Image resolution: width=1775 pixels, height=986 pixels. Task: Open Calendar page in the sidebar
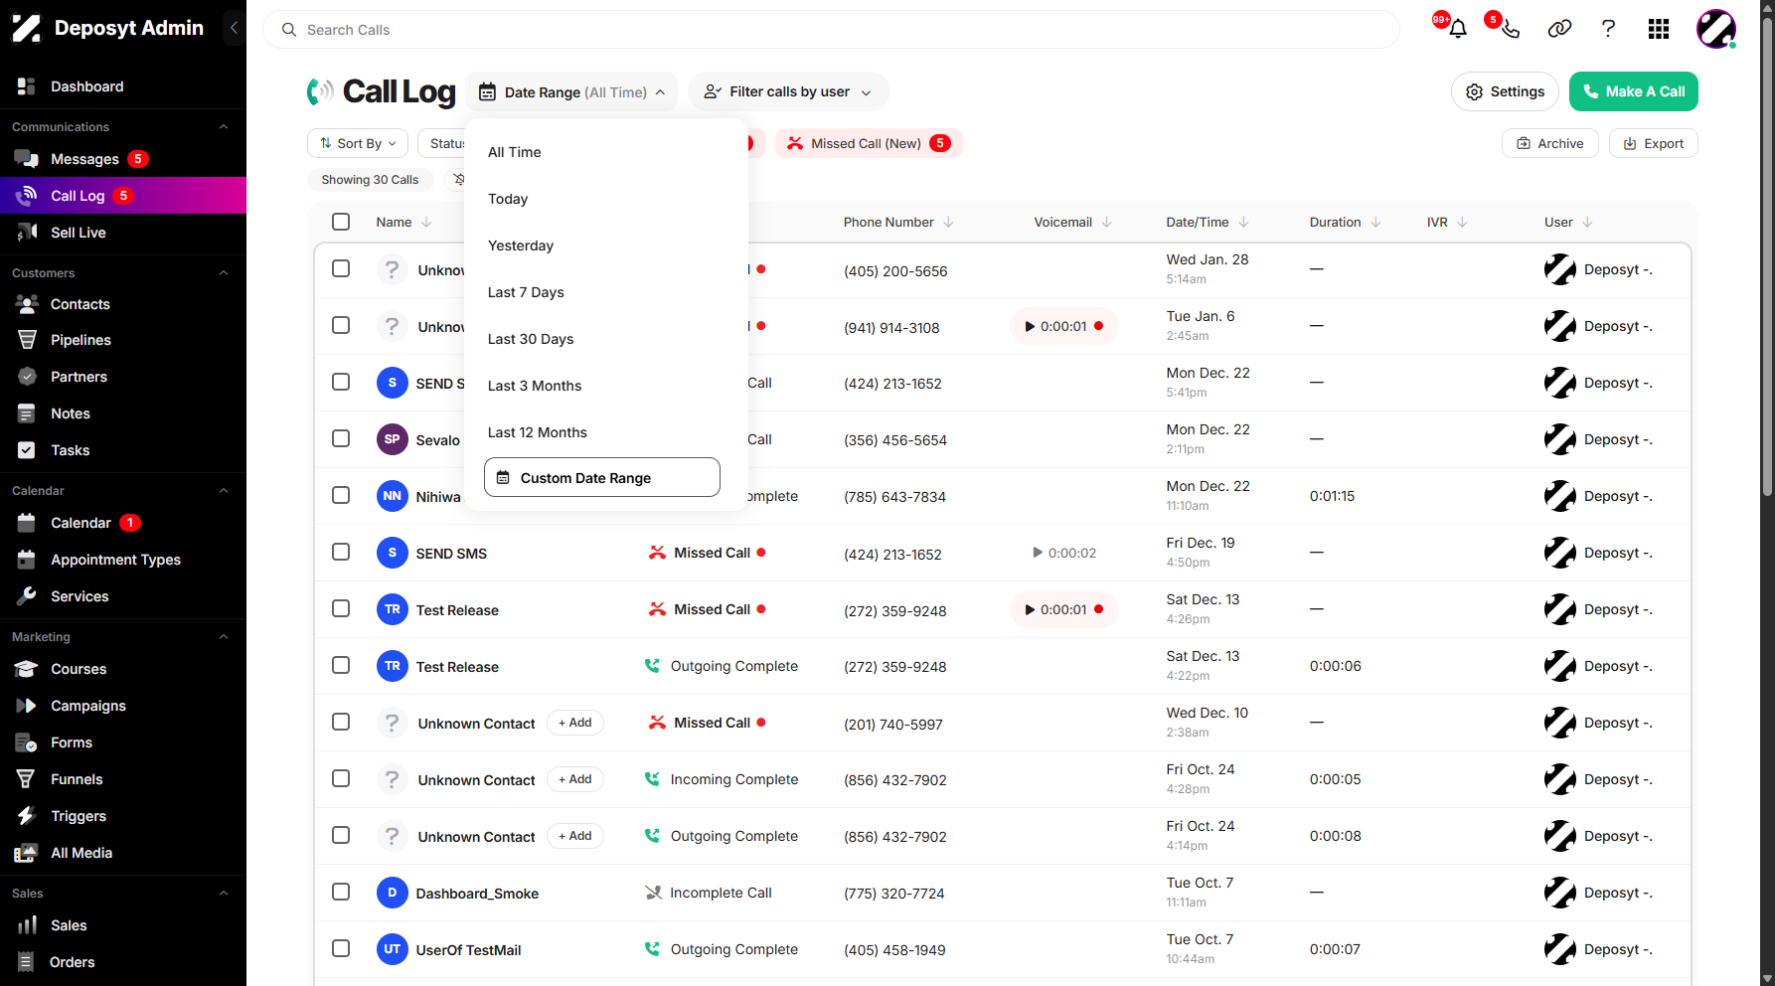[x=81, y=523]
